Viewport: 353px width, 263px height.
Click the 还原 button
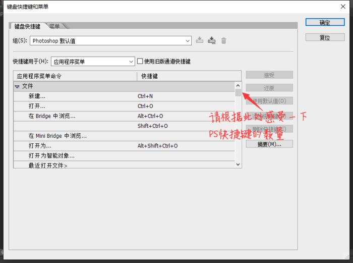269,88
